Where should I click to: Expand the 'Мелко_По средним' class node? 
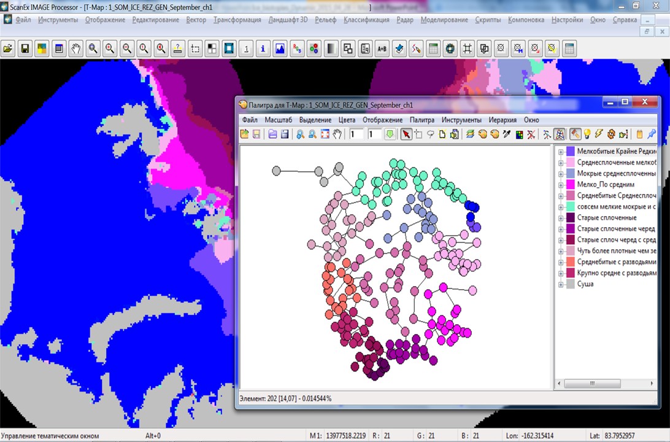pyautogui.click(x=561, y=185)
